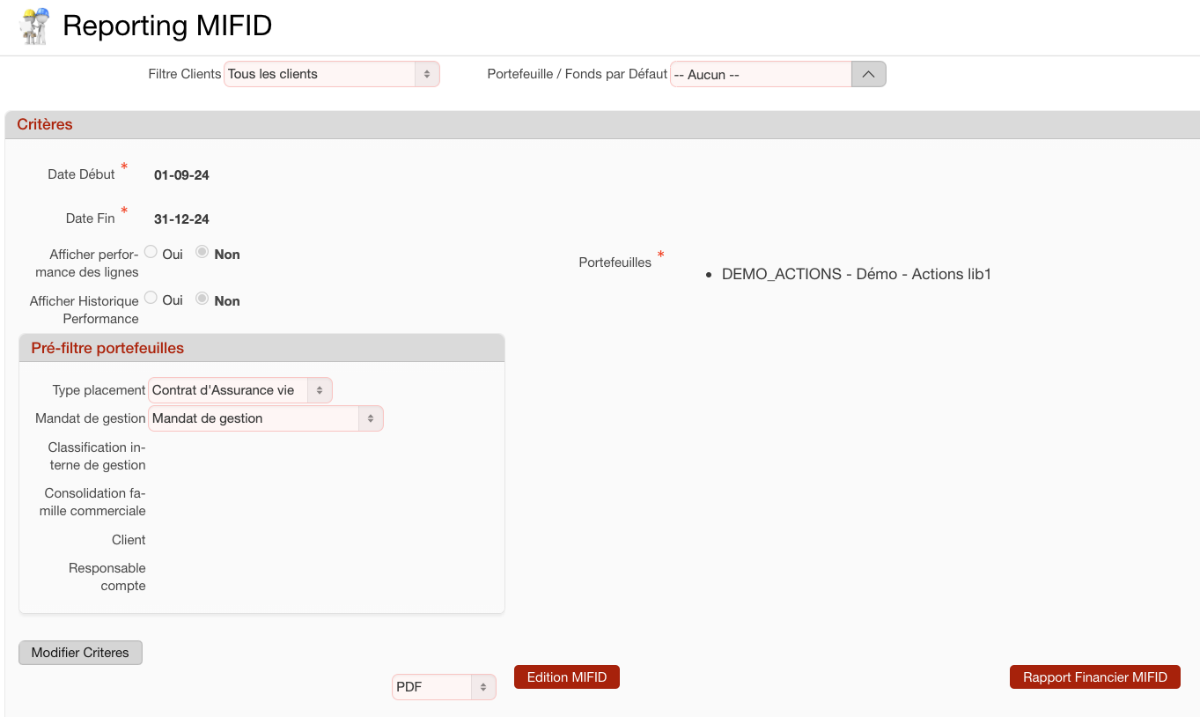Open the PDF output format dropdown
This screenshot has height=717, width=1200.
(444, 687)
